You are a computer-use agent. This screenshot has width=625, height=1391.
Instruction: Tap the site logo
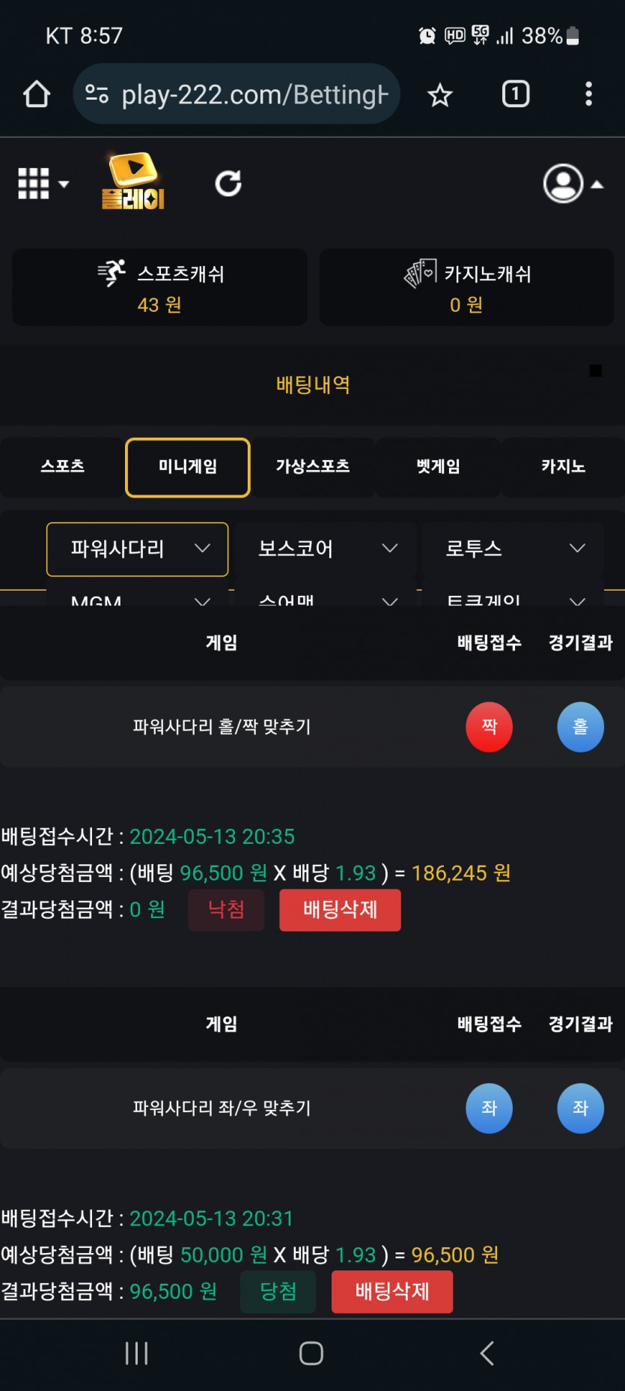(133, 181)
